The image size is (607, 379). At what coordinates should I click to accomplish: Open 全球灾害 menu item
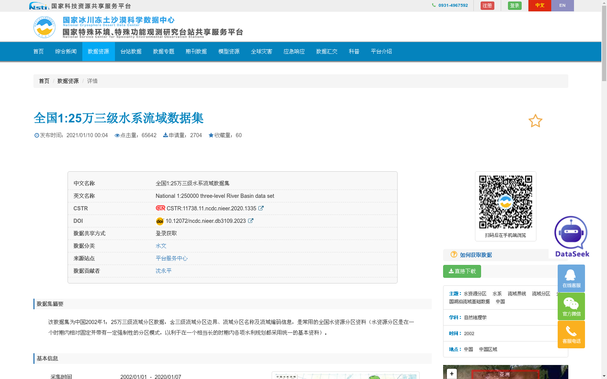click(262, 52)
